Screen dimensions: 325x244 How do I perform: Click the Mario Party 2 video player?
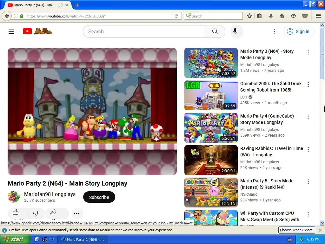(x=92, y=112)
